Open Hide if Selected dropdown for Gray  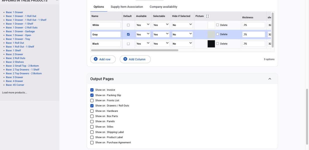(x=182, y=34)
